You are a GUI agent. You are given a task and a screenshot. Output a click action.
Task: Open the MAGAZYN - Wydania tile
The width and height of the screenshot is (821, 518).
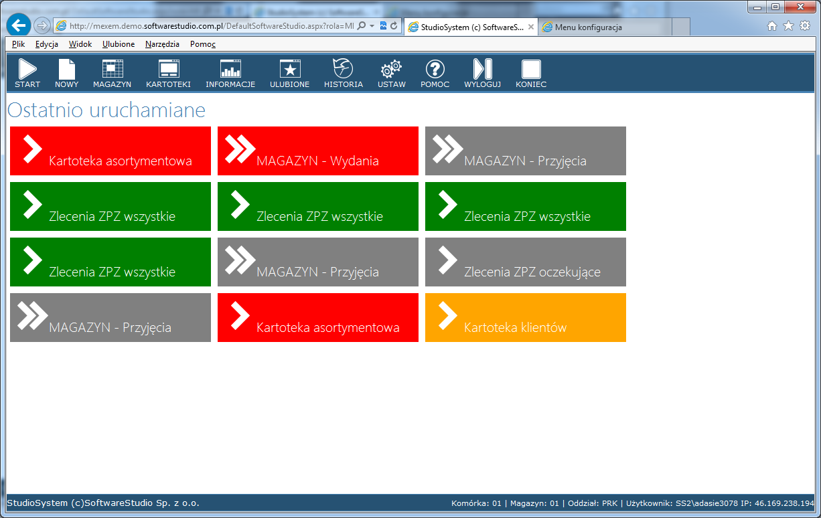pyautogui.click(x=318, y=151)
